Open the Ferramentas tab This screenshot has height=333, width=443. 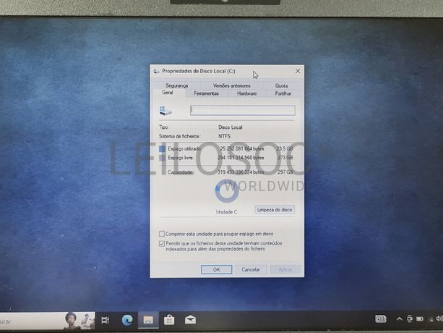[x=206, y=93]
